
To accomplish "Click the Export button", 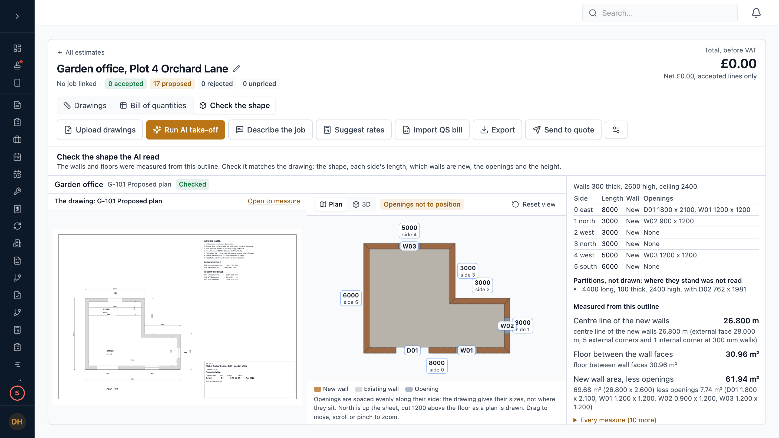I will click(497, 130).
